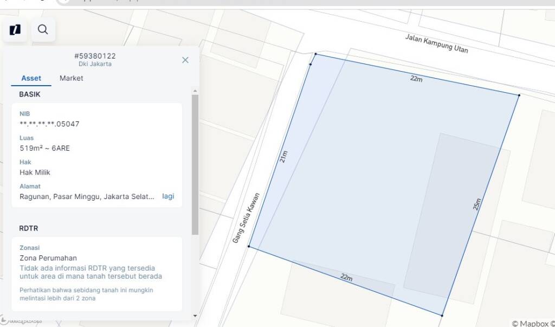Click the 25m edge length label
555x327 pixels.
tap(477, 204)
